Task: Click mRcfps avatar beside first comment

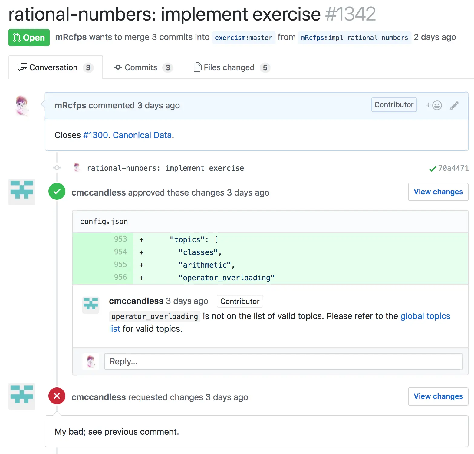Action: coord(21,105)
